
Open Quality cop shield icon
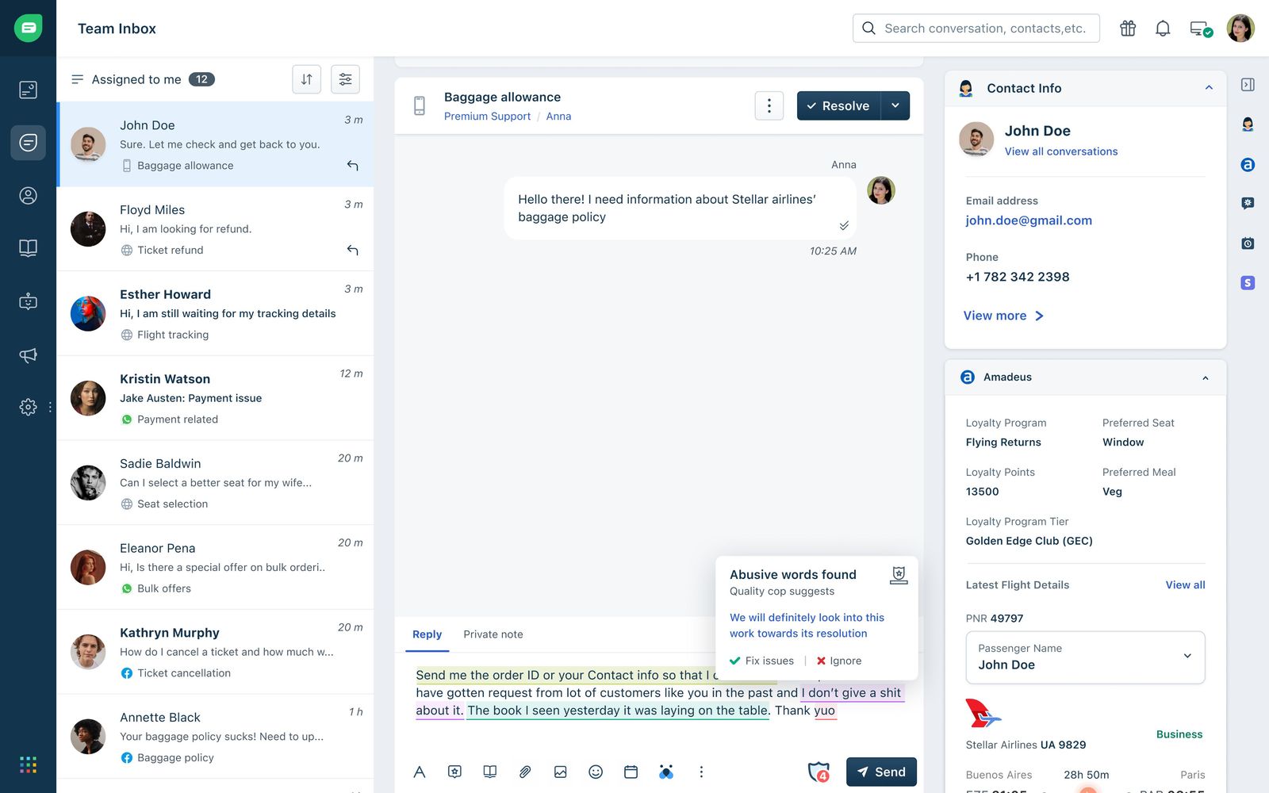click(x=819, y=772)
